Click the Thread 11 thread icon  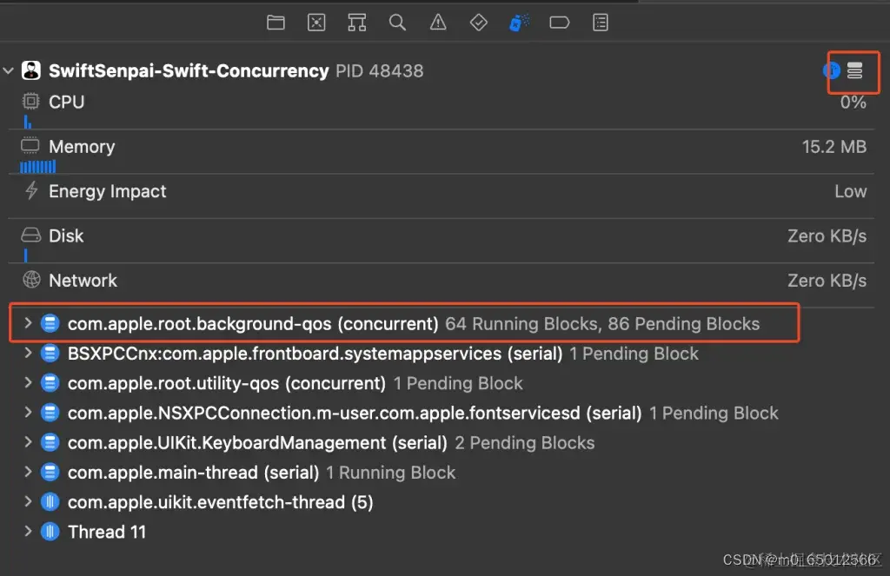50,532
